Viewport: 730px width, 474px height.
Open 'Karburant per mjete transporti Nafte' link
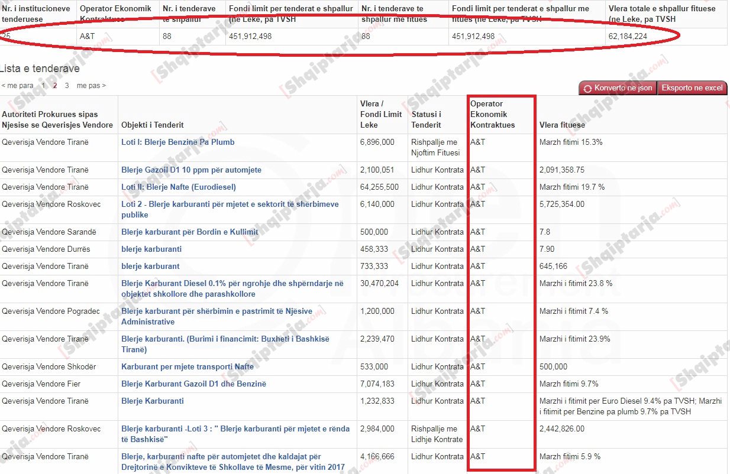tap(187, 367)
